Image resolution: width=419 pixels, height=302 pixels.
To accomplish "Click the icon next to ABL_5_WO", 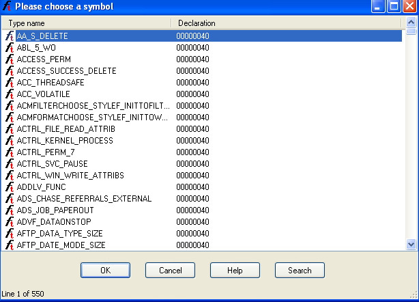I will (x=10, y=48).
